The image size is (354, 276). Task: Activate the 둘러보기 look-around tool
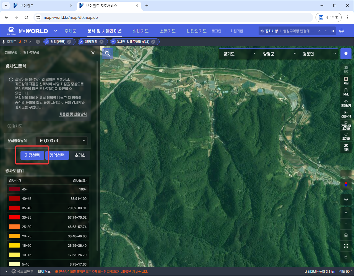tap(346, 103)
